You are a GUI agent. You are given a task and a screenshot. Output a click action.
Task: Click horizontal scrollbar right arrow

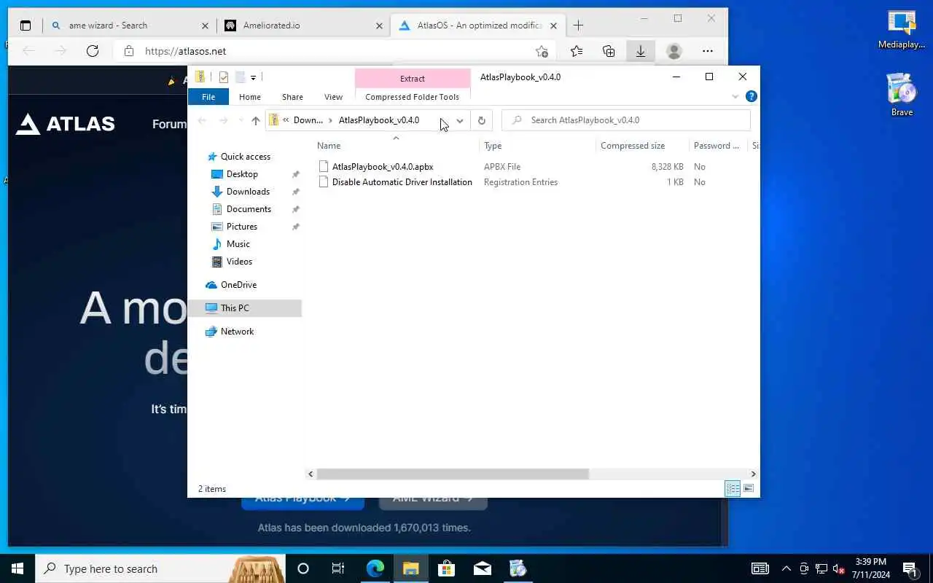point(753,474)
